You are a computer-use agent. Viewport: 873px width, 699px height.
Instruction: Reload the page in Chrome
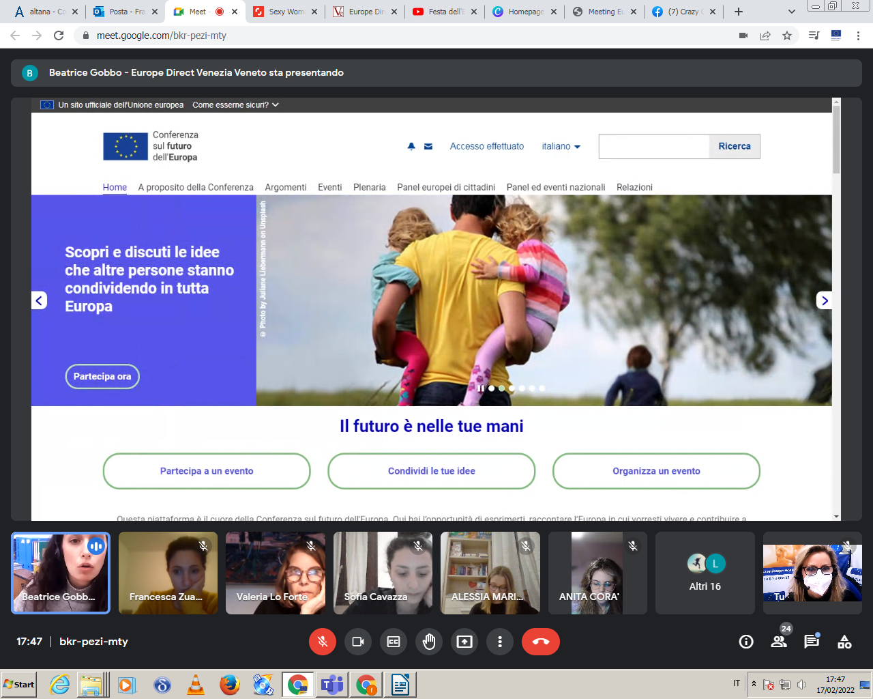[x=59, y=35]
